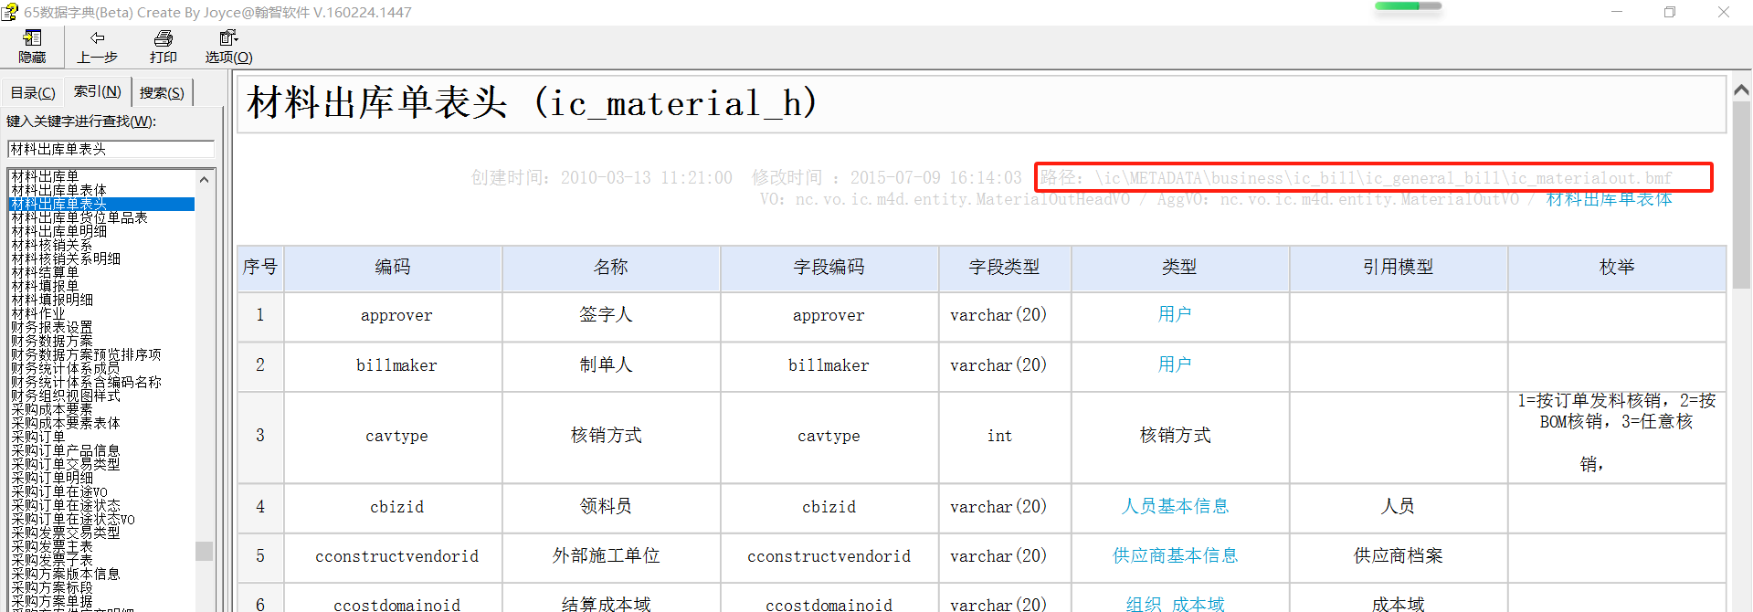
Task: Switch to the 索引(N) tab
Action: point(97,91)
